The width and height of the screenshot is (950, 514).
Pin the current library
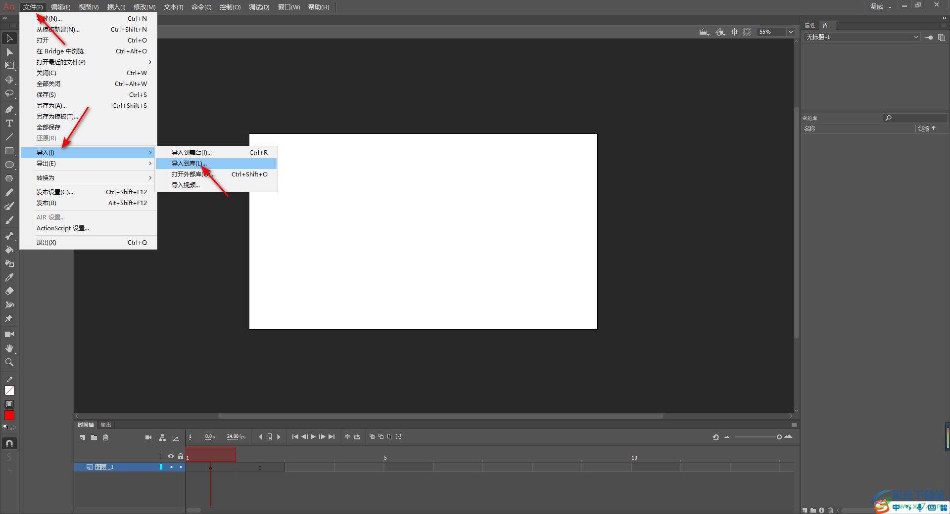[x=929, y=37]
